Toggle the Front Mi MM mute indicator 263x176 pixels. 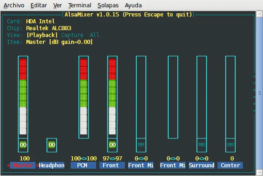pos(141,145)
